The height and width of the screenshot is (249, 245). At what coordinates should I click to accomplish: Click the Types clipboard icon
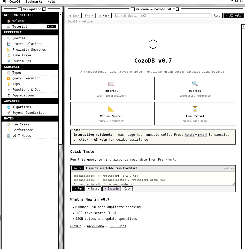[9, 73]
